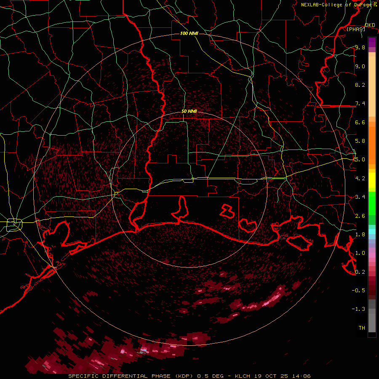
Task: Click the 9.0 value on the scale
Action: coord(360,66)
